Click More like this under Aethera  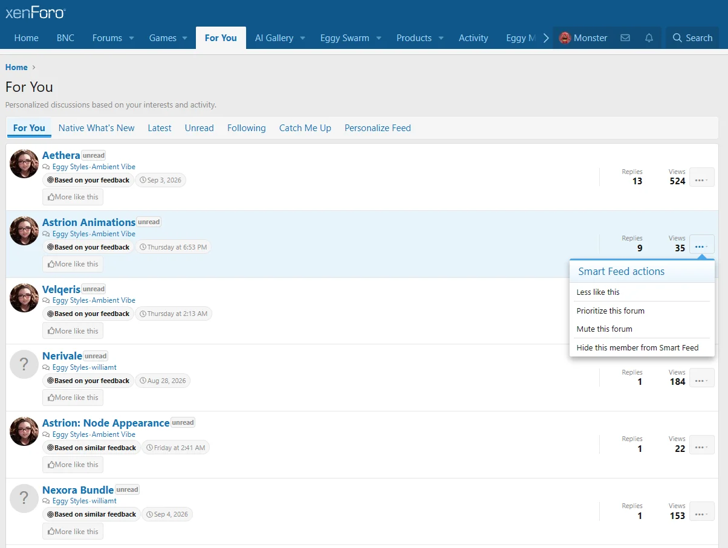click(73, 197)
